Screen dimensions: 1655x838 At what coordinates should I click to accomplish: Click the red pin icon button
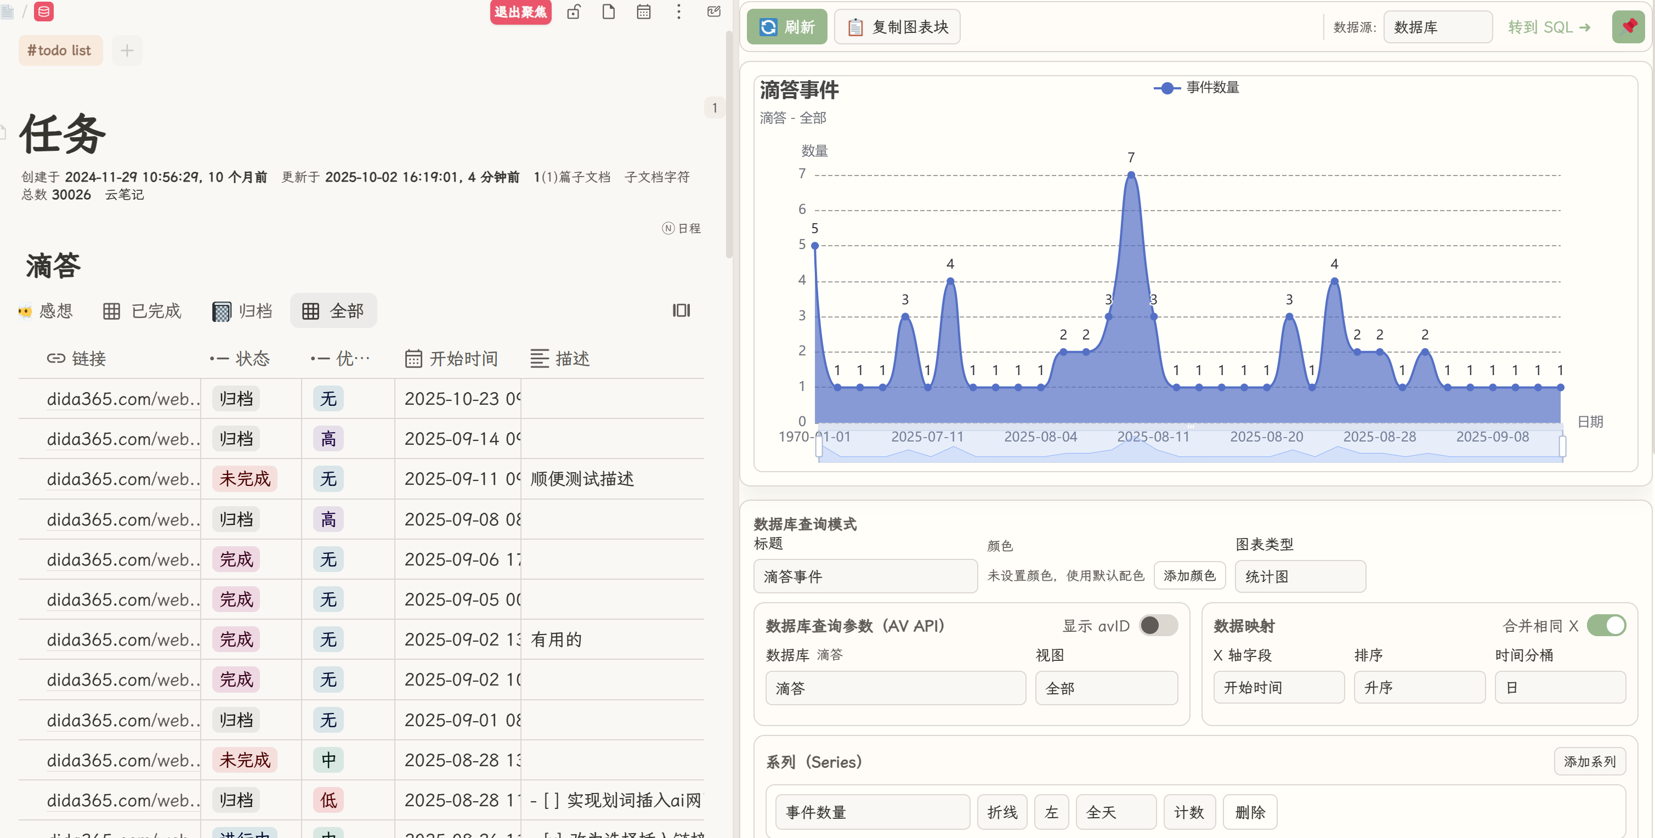[x=1628, y=27]
